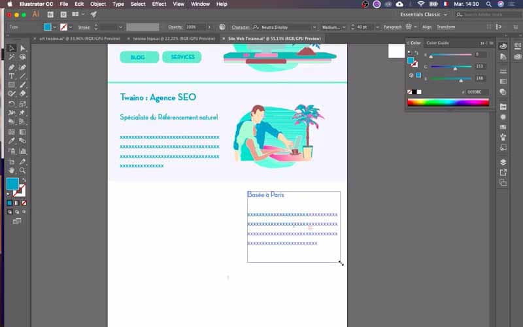Select the Scale tool
523x327 pixels.
tap(22, 104)
